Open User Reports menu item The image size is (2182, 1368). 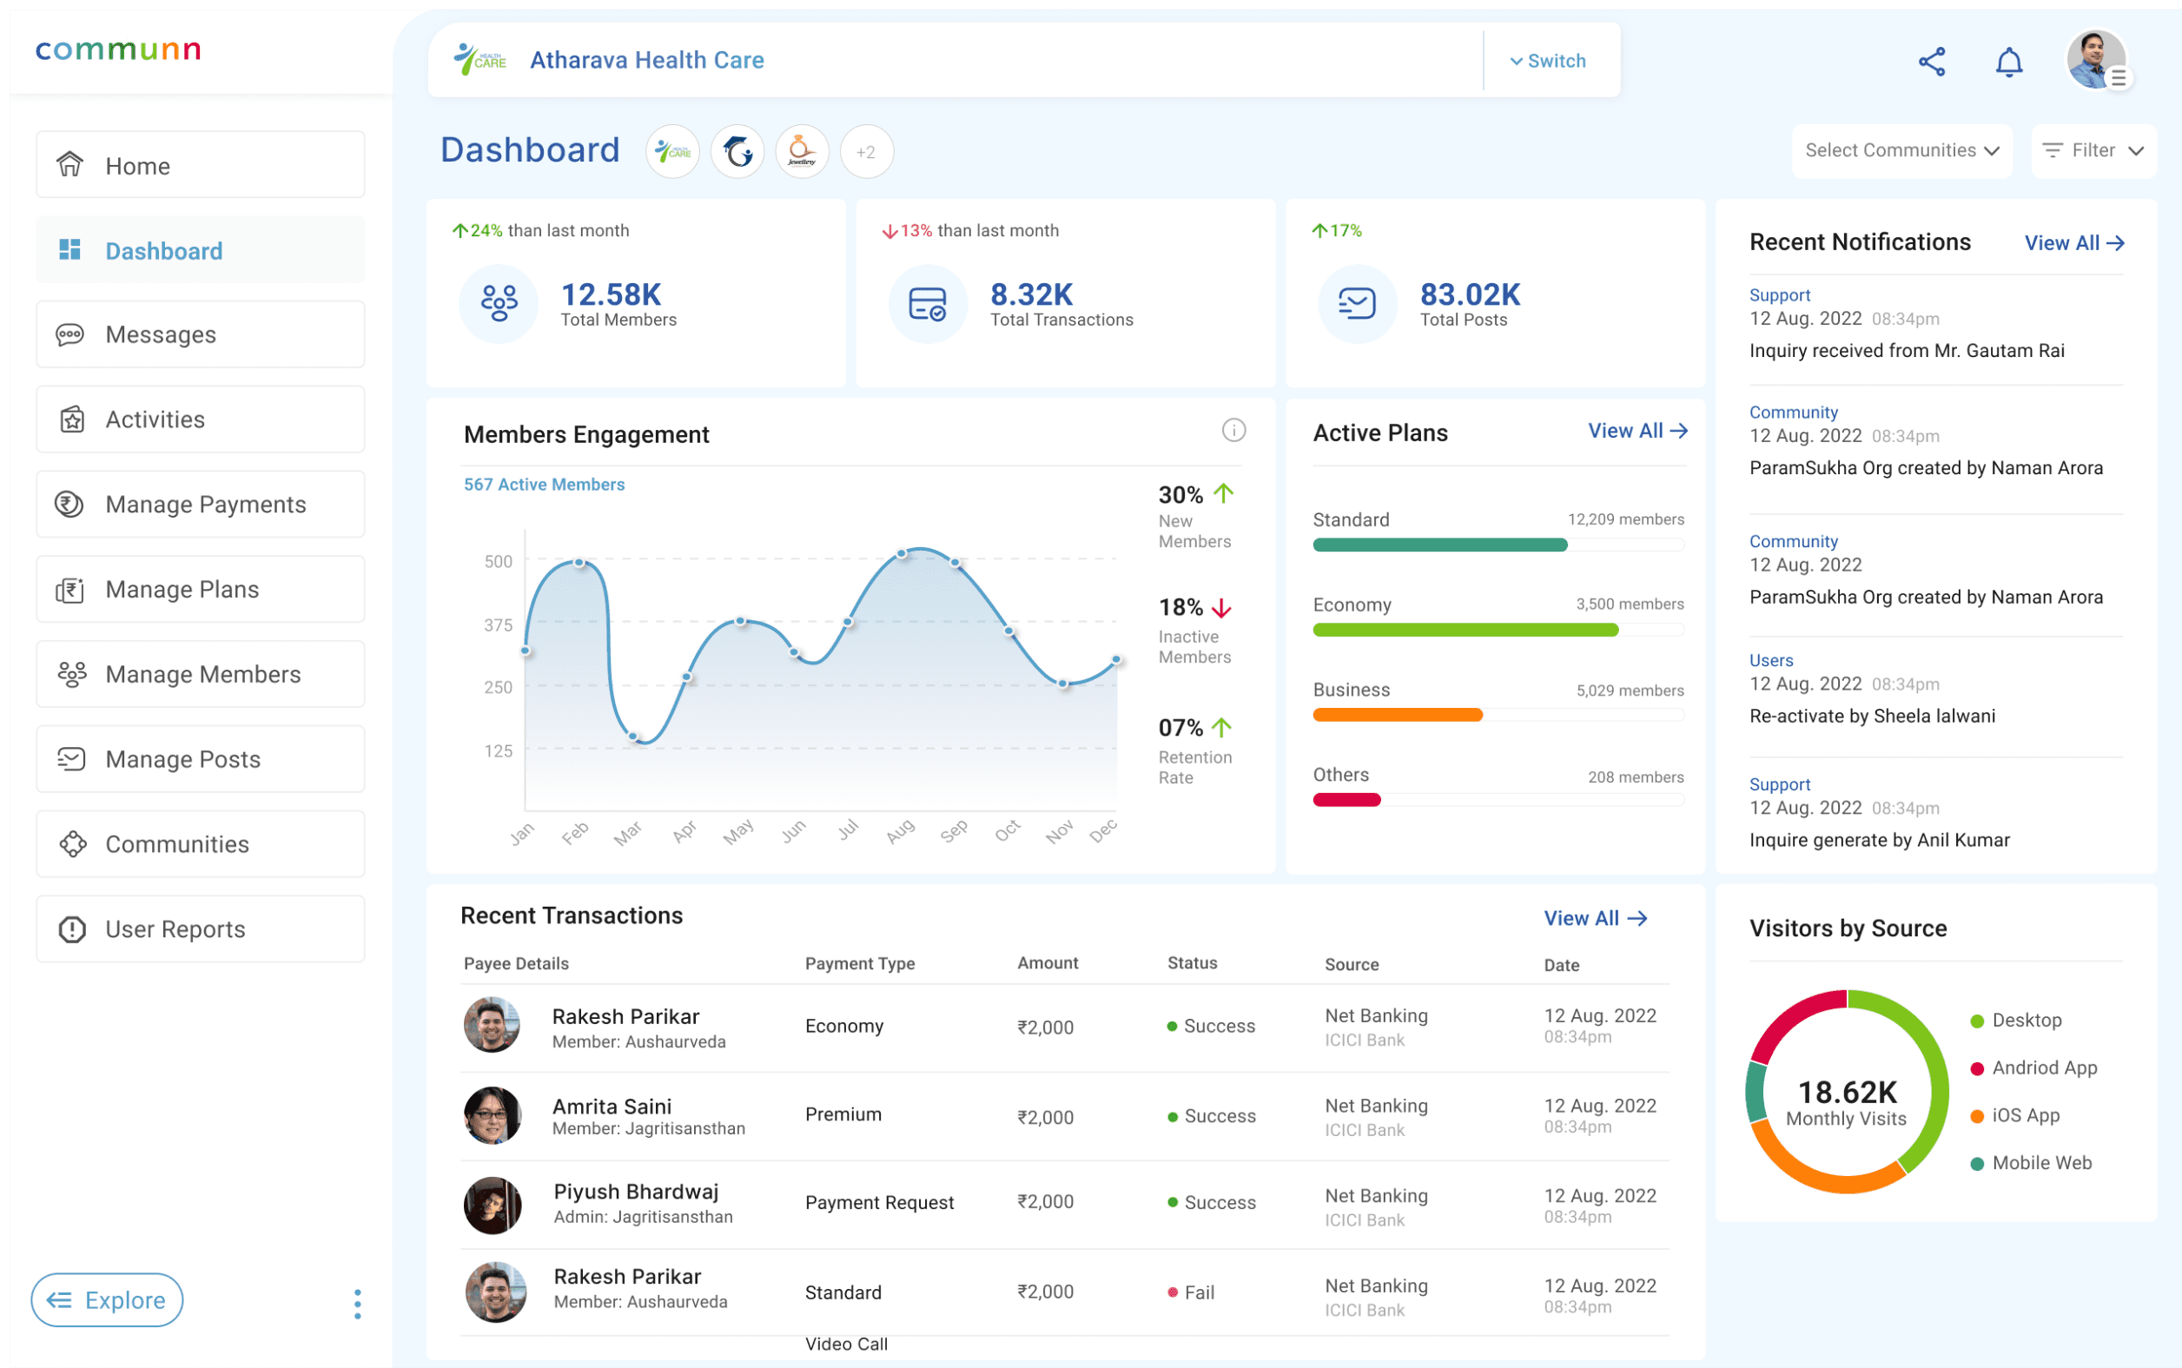pos(201,929)
